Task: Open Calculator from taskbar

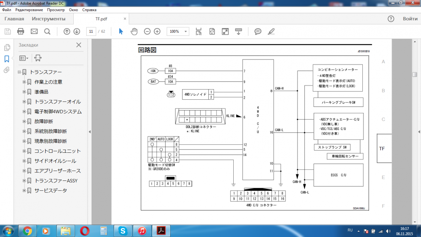Action: 103,231
